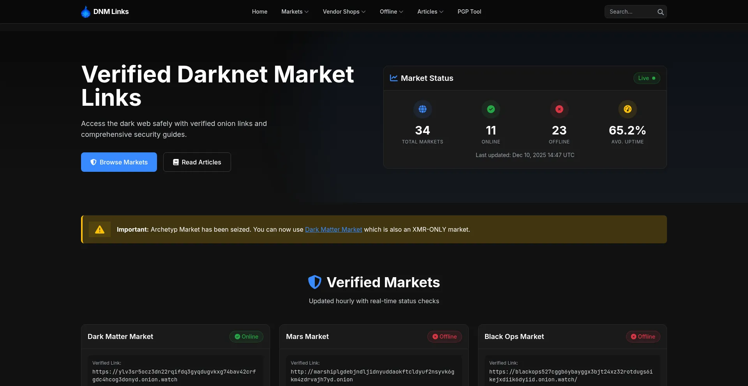
Task: Click the shield icon beside Verified Markets heading
Action: (x=315, y=282)
